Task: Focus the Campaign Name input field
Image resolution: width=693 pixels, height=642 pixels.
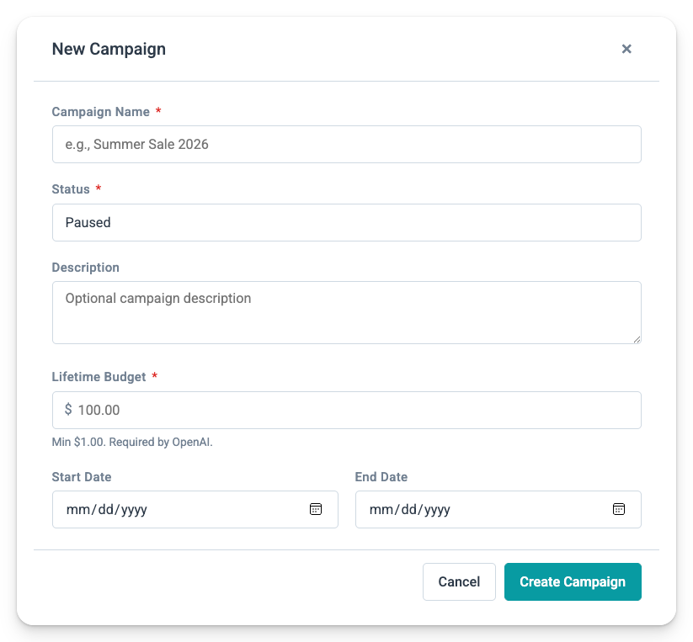Action: 346,145
